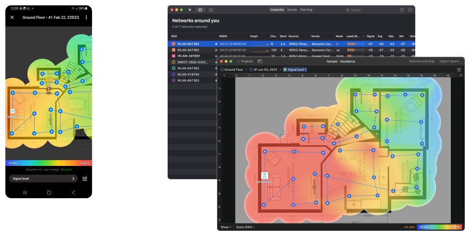Click the Sample - Residence window title

[x=341, y=62]
